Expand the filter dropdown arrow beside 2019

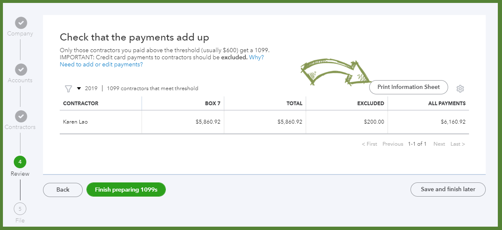79,88
